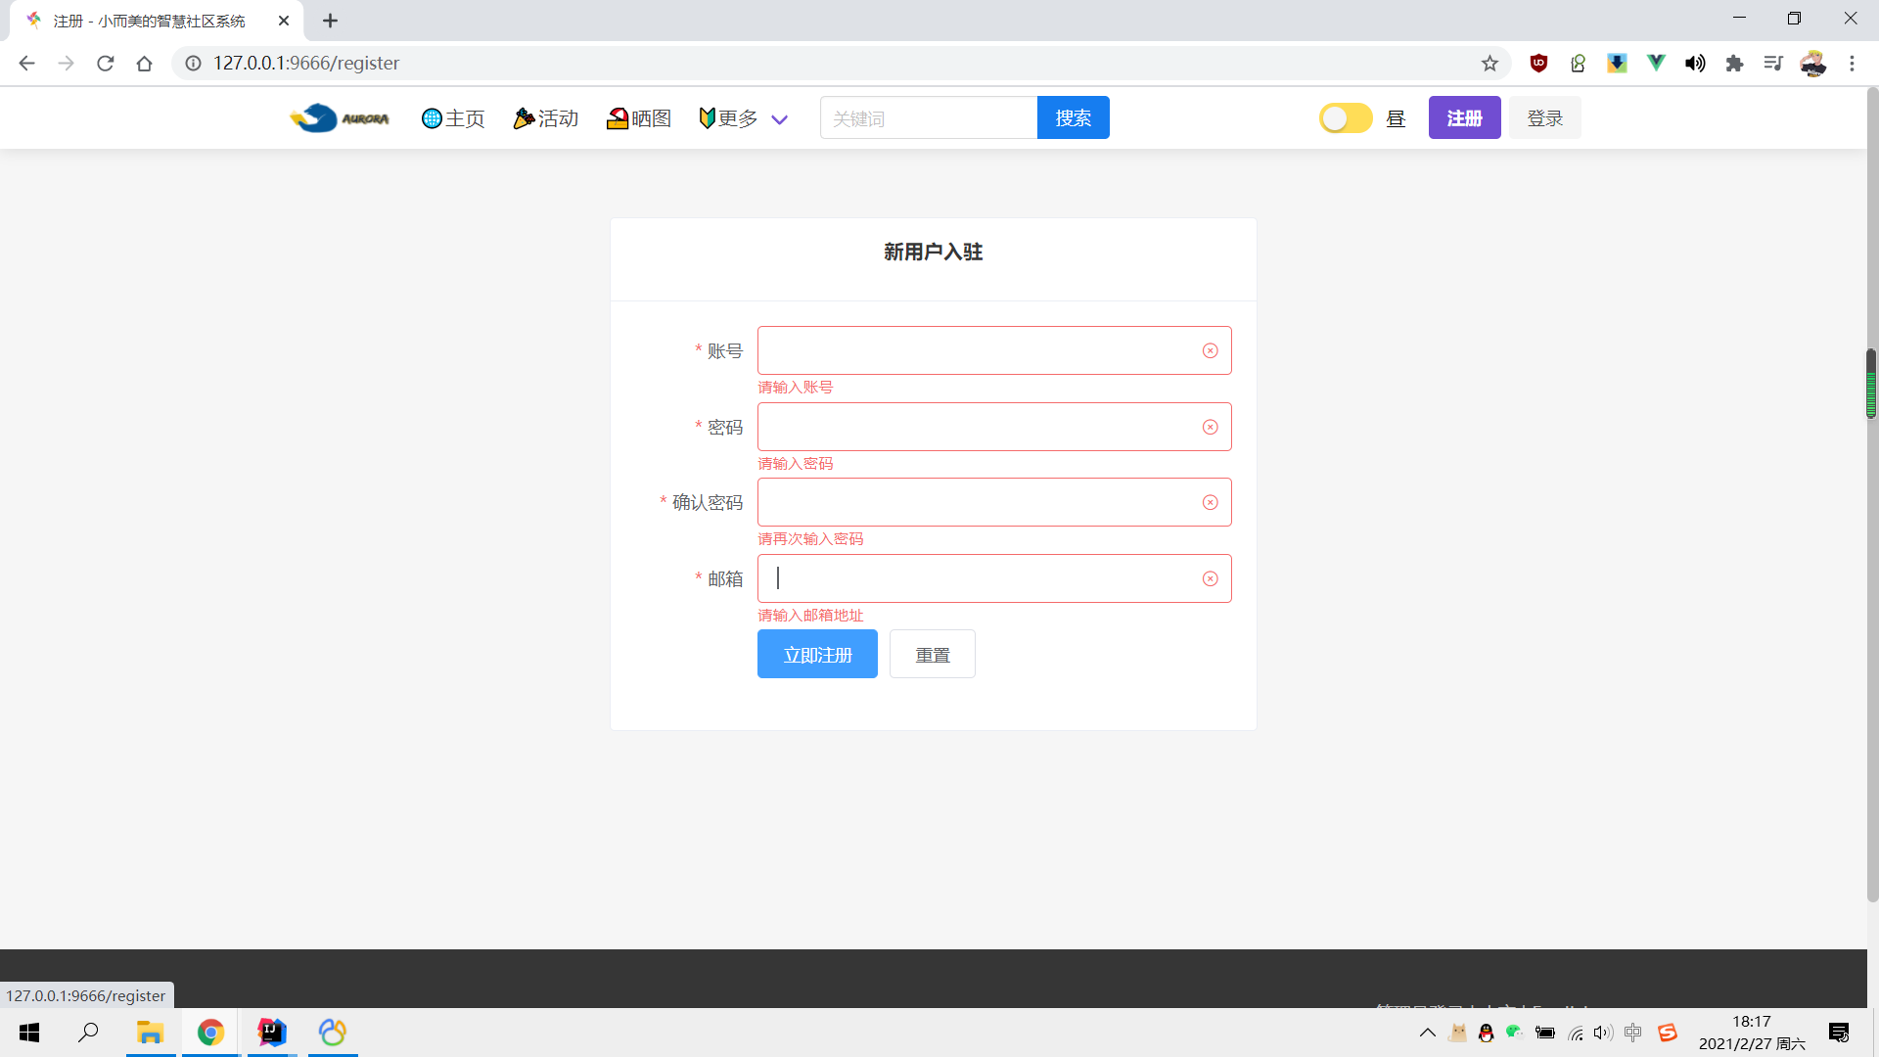Focus the 关键词 search input field
Viewport: 1879px width, 1057px height.
click(x=928, y=118)
